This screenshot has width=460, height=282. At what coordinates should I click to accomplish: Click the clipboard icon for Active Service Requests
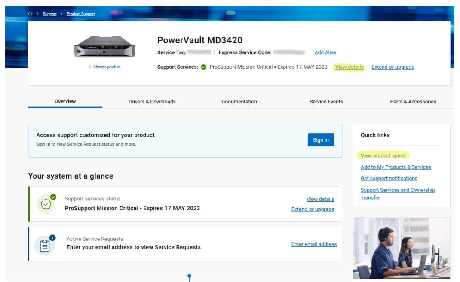[46, 244]
